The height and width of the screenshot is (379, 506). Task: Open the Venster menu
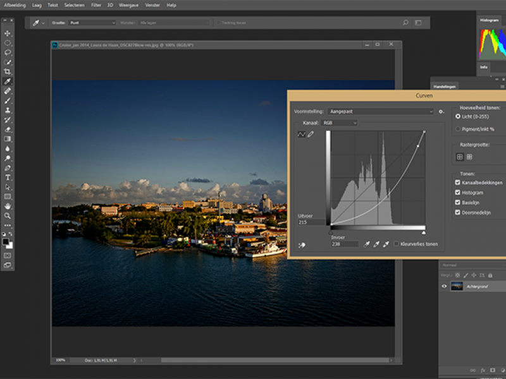pos(152,4)
